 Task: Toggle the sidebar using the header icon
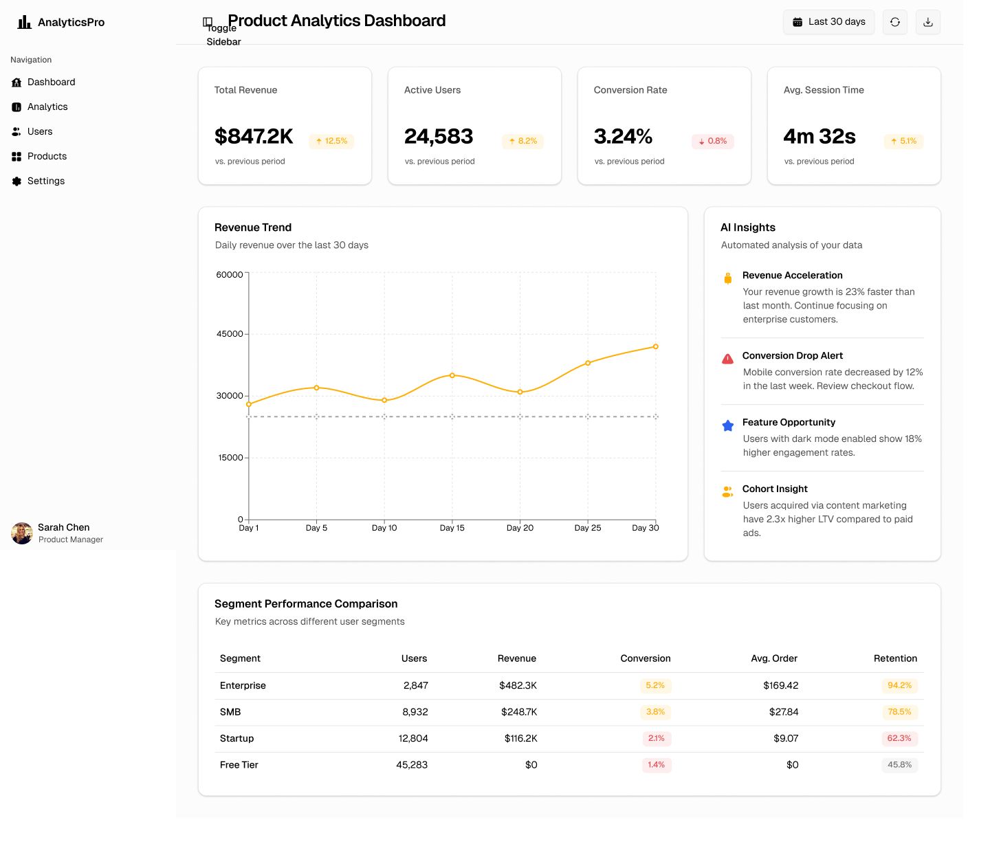click(208, 22)
